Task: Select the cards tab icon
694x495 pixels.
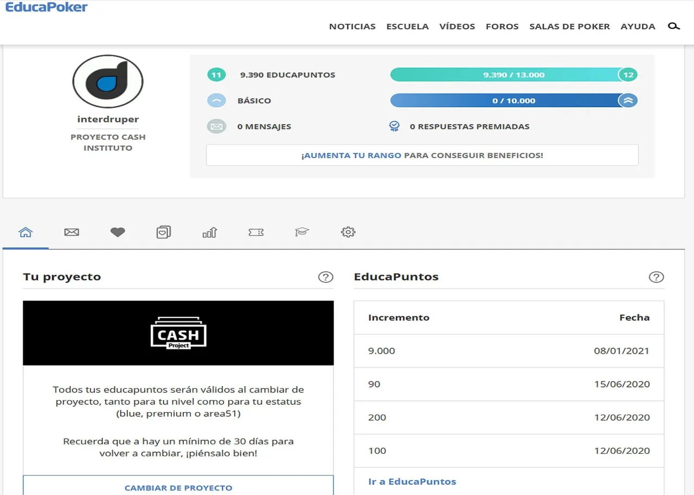Action: pos(164,232)
